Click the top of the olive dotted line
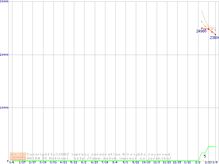The width and height of the screenshot is (219, 164). coord(202,11)
